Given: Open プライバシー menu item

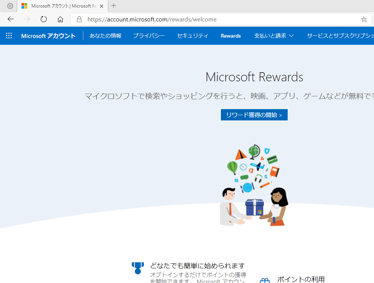Looking at the screenshot, I should (149, 36).
